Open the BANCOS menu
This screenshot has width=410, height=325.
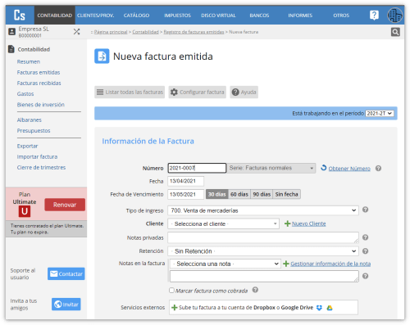(259, 16)
